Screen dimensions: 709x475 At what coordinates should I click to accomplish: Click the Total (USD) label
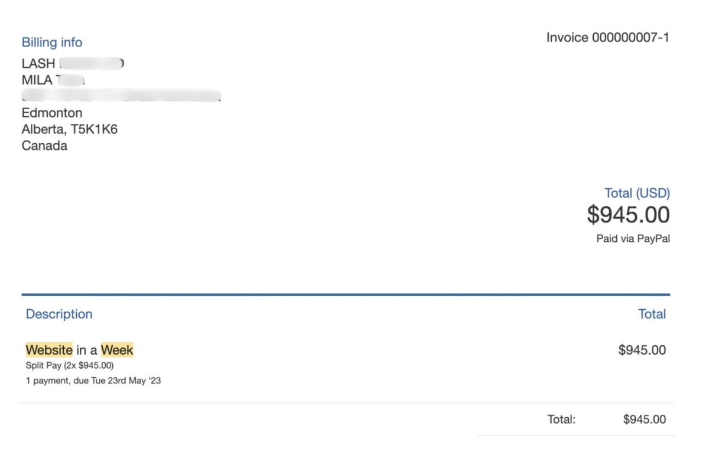[x=637, y=193]
